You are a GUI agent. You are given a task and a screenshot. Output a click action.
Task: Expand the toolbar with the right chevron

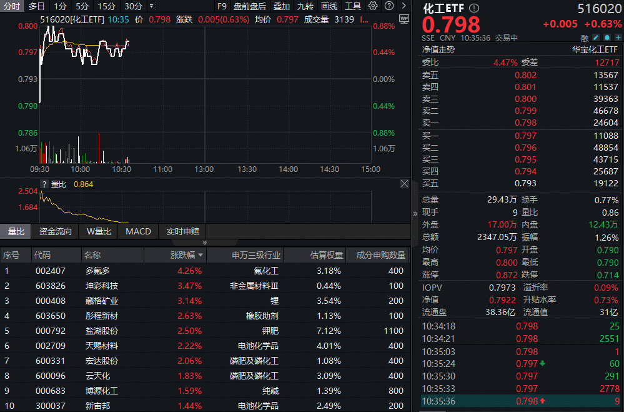click(x=404, y=6)
